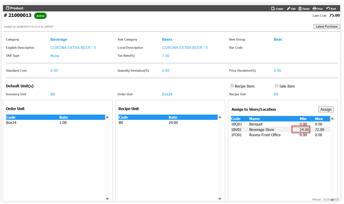Screen dimensions: 344x204
Task: Click the Product page icon in header
Action: tap(7, 8)
